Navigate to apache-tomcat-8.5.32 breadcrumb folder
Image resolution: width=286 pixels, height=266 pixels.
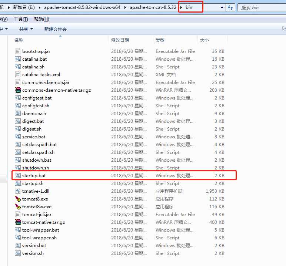pyautogui.click(x=153, y=7)
